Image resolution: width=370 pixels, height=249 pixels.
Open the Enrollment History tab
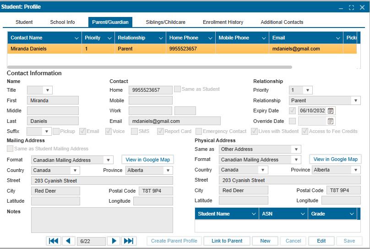223,22
